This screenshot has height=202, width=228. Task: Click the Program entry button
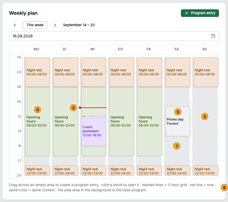coord(200,13)
